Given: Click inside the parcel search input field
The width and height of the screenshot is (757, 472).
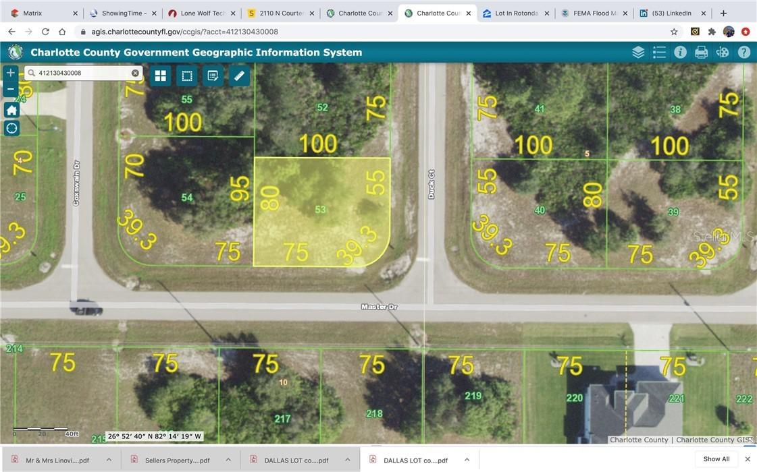Looking at the screenshot, I should 81,73.
